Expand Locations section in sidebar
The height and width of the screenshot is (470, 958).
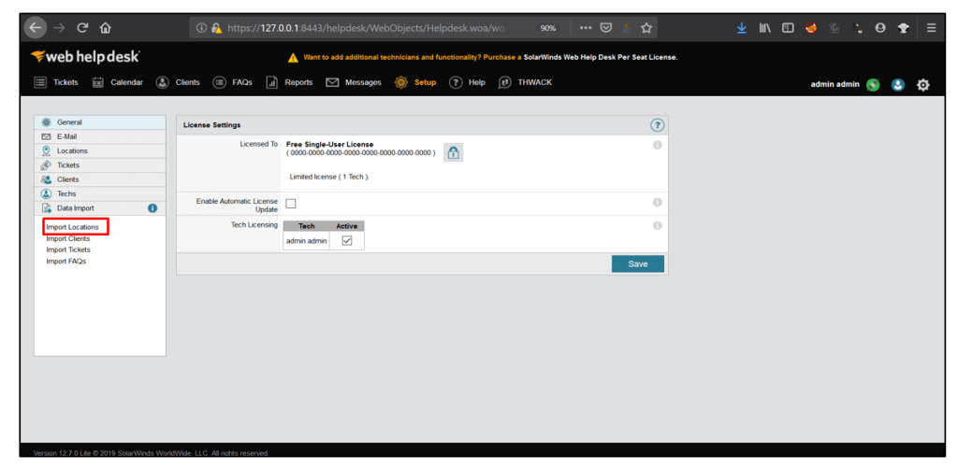(100, 150)
